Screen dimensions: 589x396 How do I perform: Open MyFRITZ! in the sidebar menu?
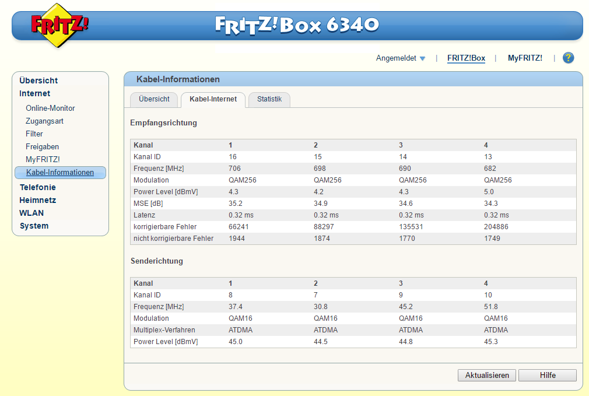[x=43, y=159]
